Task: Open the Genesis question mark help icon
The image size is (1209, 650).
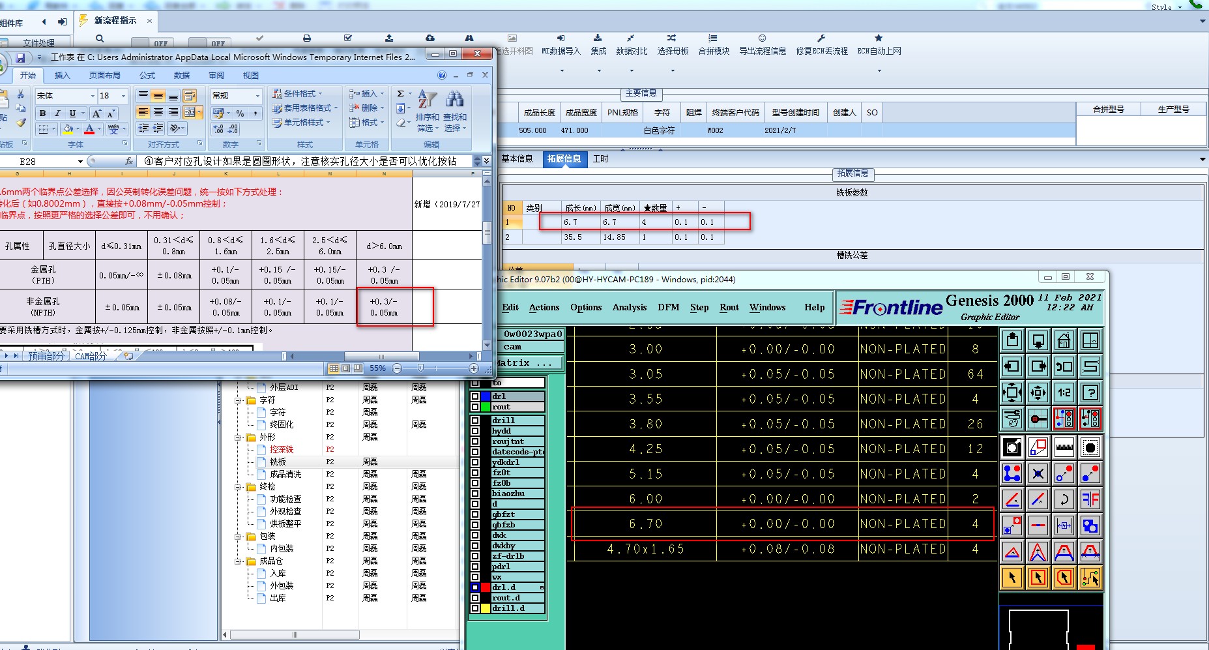Action: click(1090, 392)
